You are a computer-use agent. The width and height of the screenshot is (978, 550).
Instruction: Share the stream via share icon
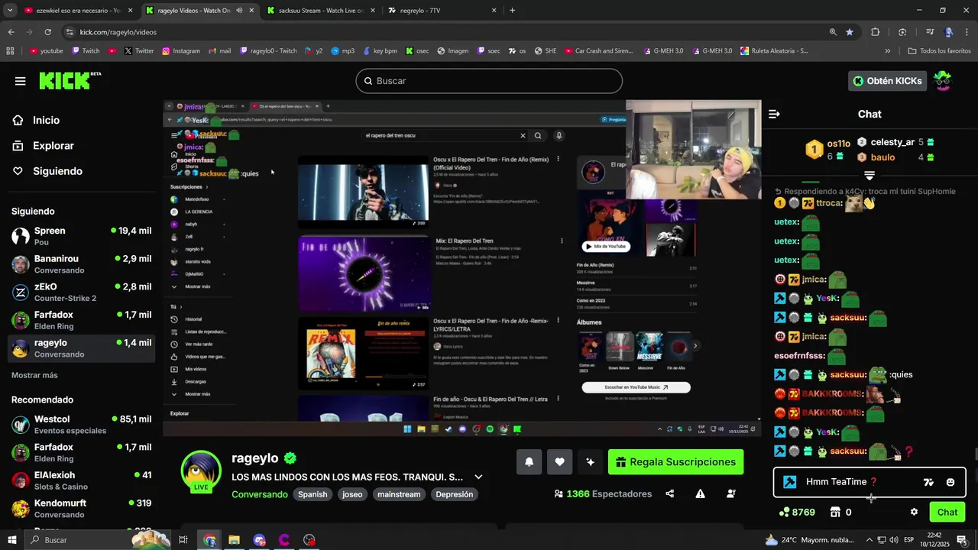(x=670, y=493)
